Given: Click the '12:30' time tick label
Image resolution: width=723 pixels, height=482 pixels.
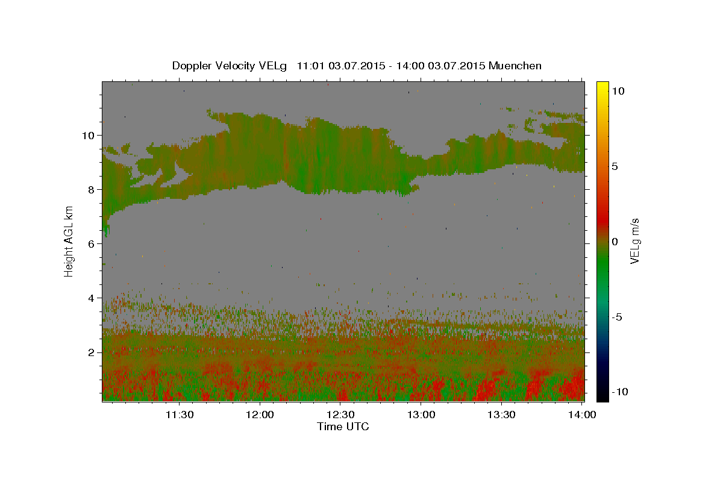Looking at the screenshot, I should [340, 415].
